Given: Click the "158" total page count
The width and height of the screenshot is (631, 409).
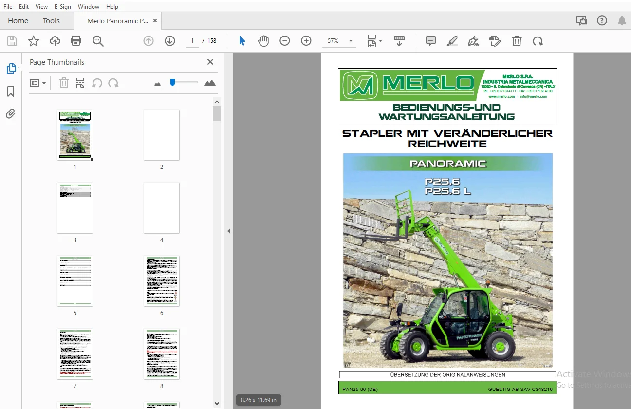Looking at the screenshot, I should tap(212, 41).
